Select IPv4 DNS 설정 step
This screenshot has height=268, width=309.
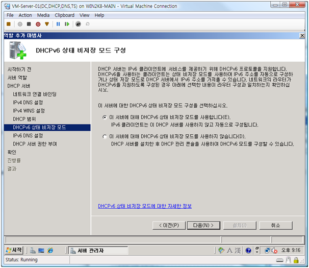pyautogui.click(x=28, y=103)
